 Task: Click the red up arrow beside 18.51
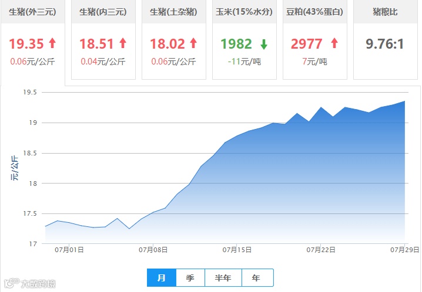[x=123, y=43]
